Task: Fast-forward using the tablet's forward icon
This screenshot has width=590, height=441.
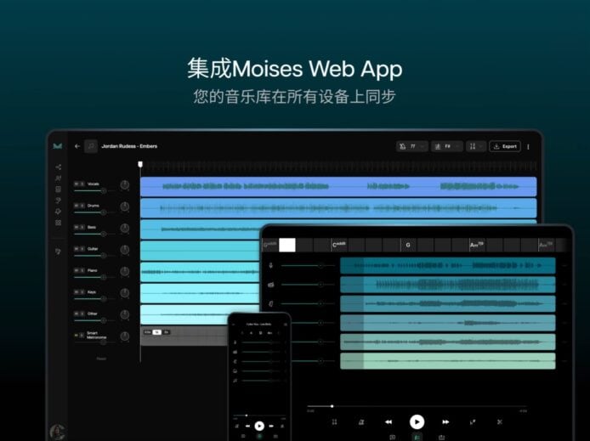Action: (445, 421)
